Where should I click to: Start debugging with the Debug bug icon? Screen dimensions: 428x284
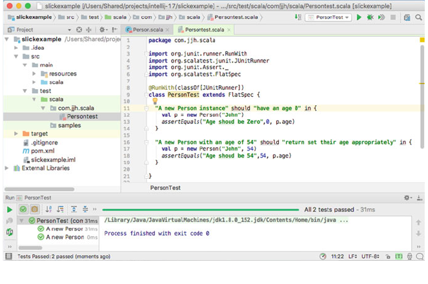coord(370,17)
